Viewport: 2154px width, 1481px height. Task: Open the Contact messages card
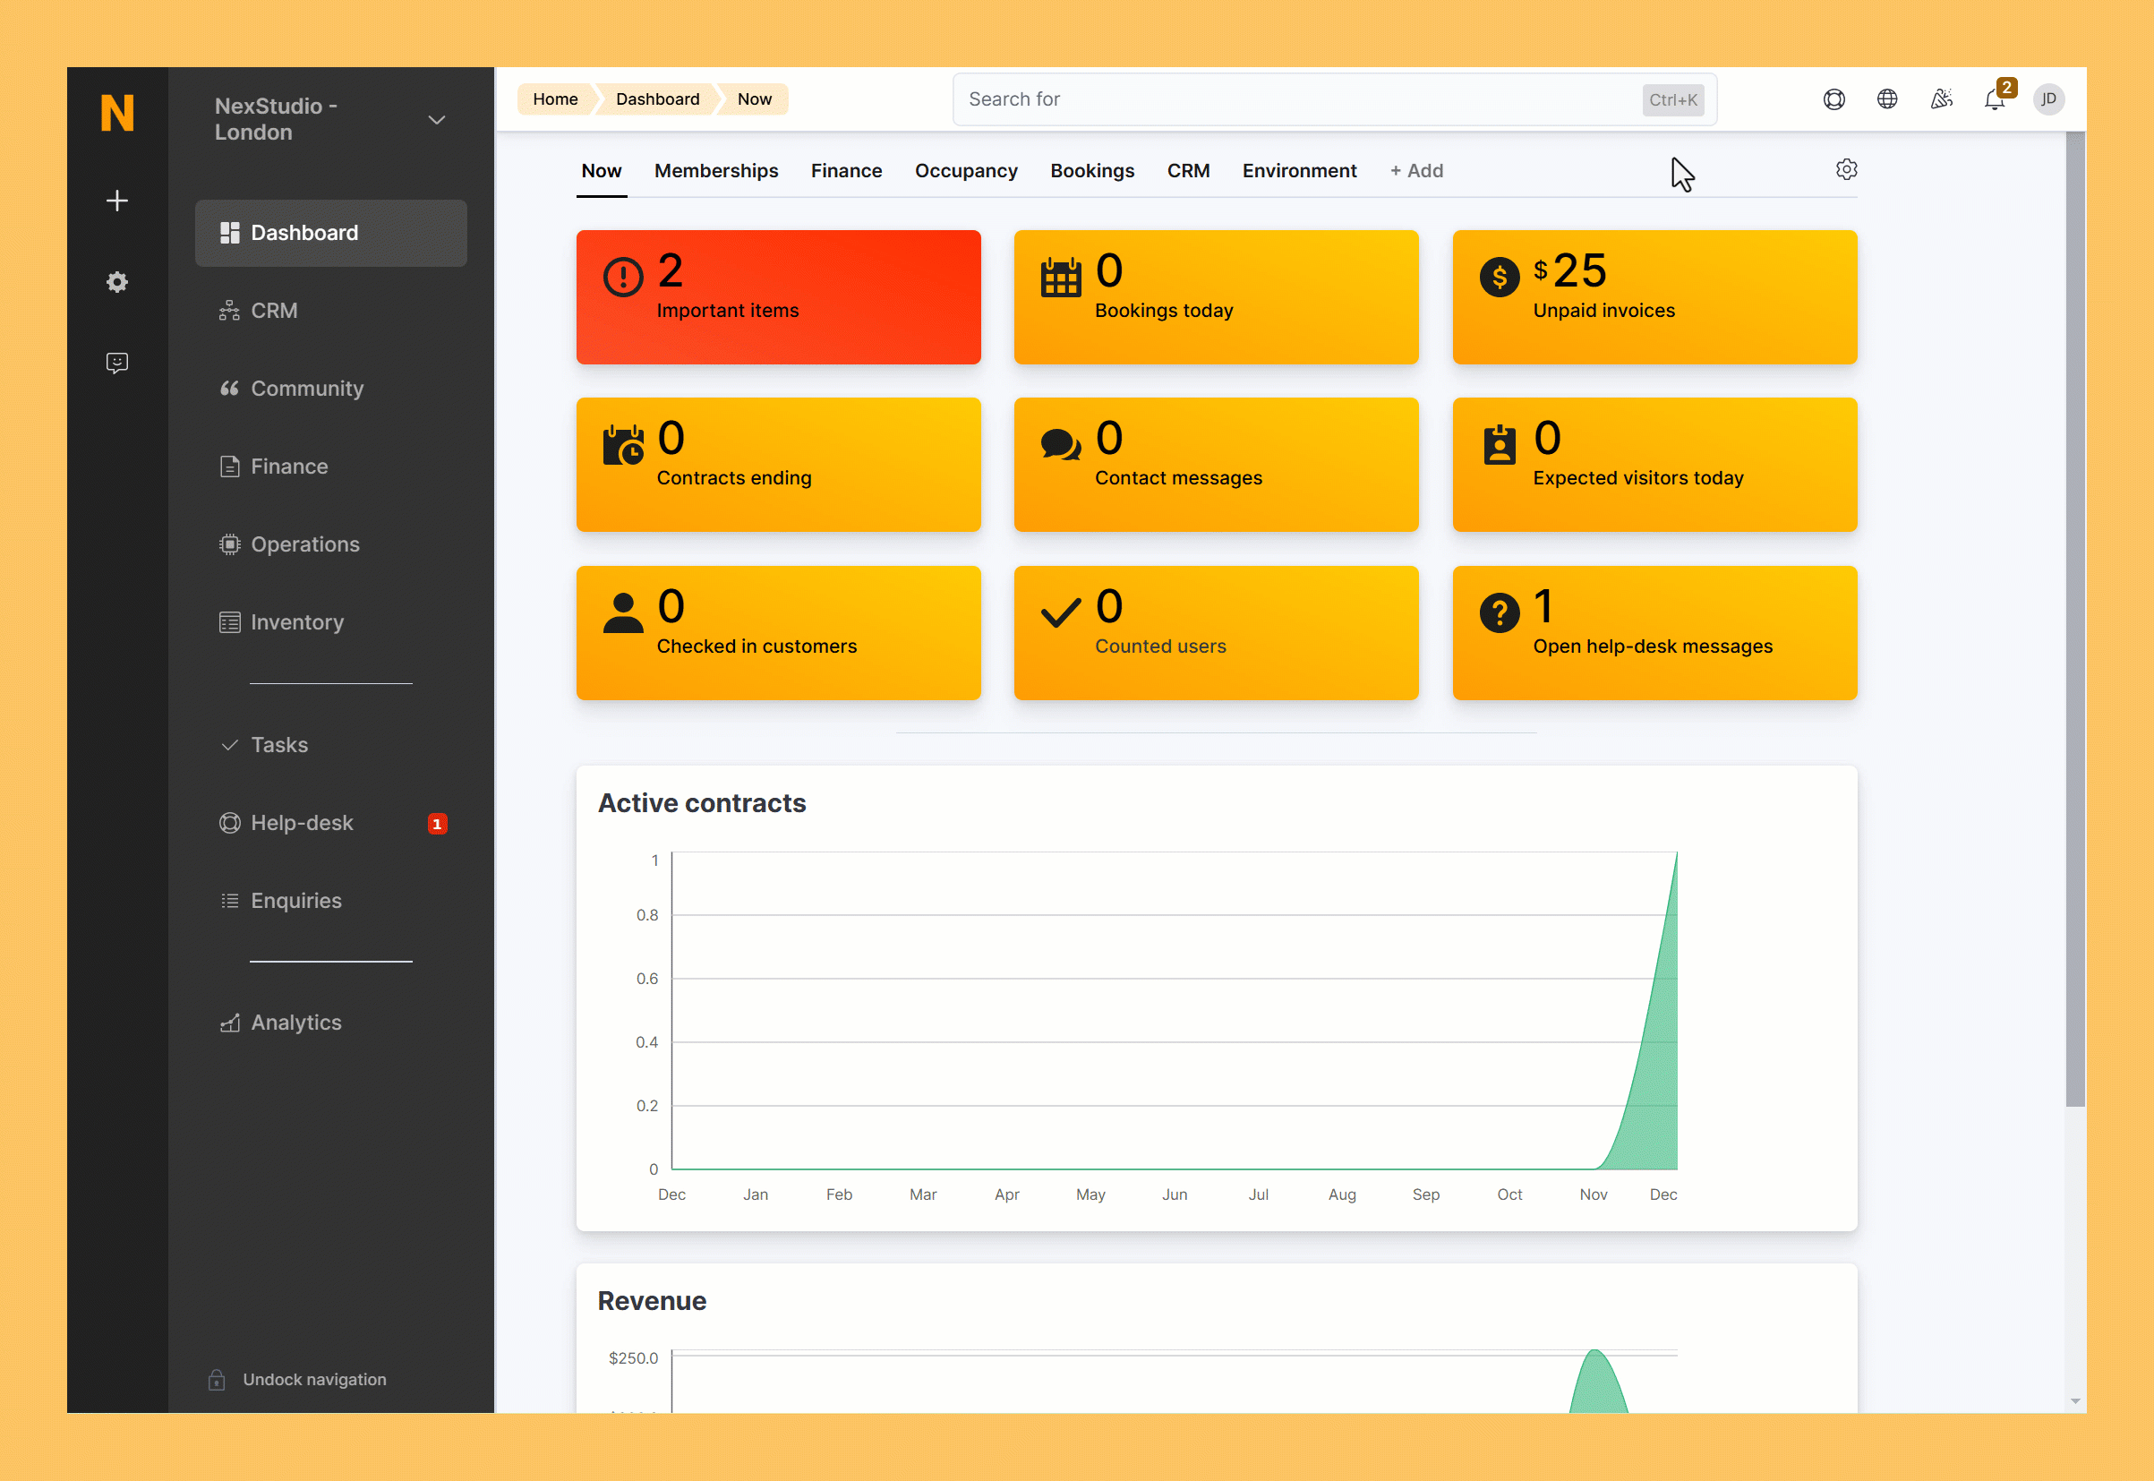coord(1216,465)
